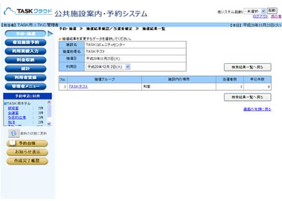Screen dimensions: 282x201
Task: Click the 作成完了帳票 button
Action: (x=27, y=161)
